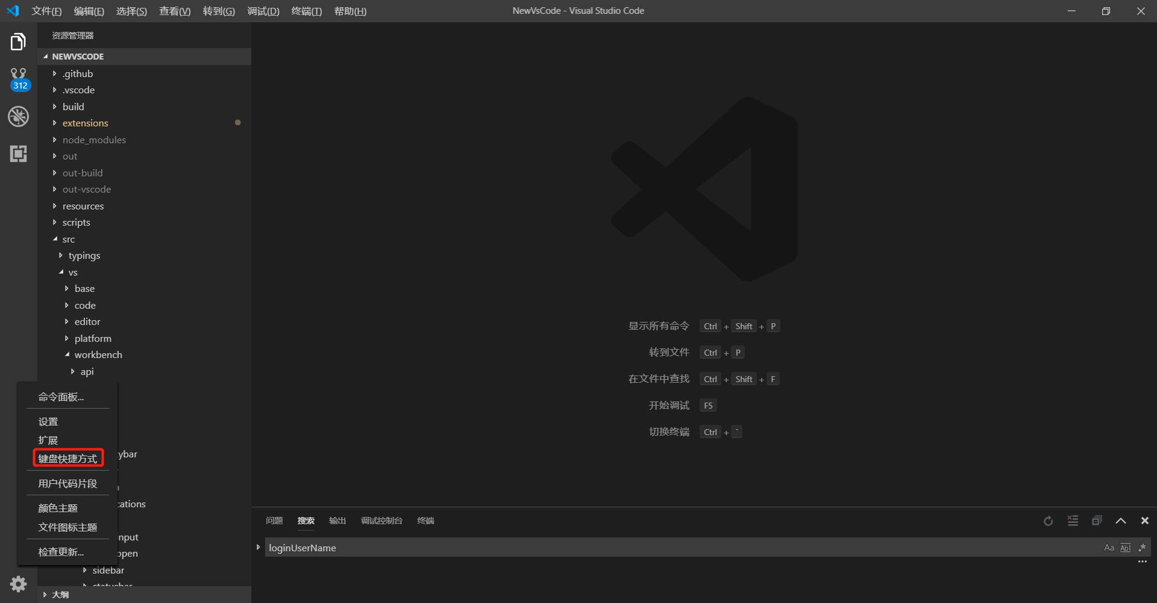
Task: Open Source Control view showing 312 changes
Action: tap(18, 77)
